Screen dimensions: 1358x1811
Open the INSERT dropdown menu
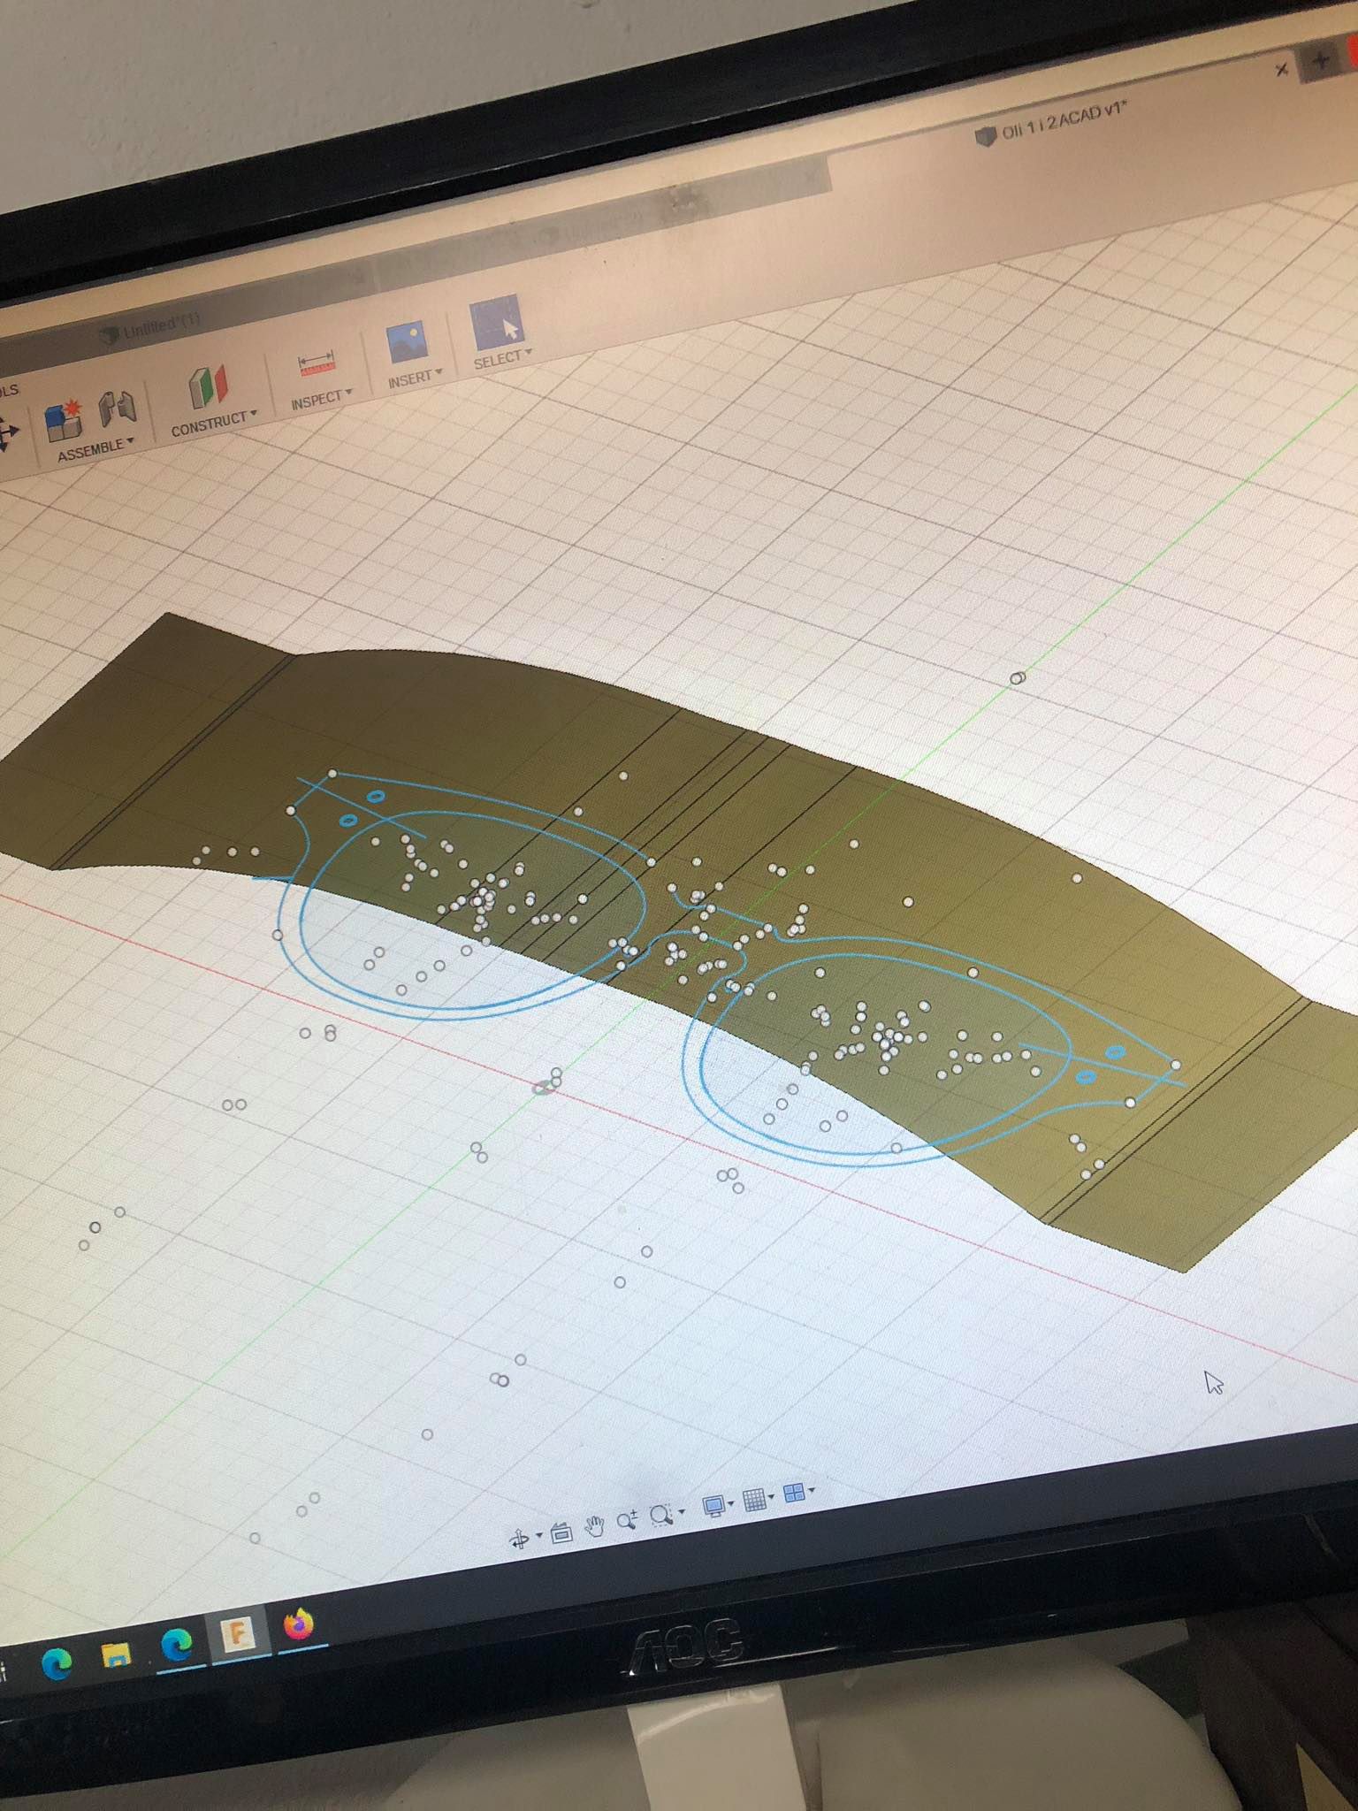point(415,378)
